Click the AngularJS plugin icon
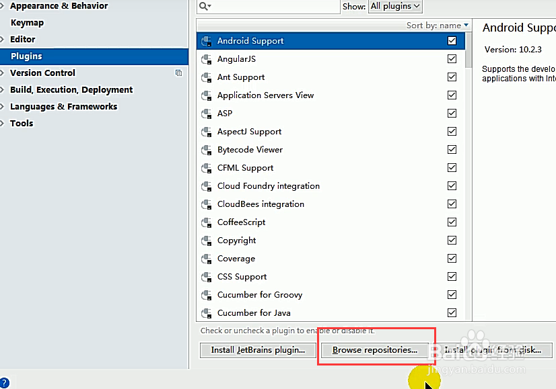 [207, 59]
